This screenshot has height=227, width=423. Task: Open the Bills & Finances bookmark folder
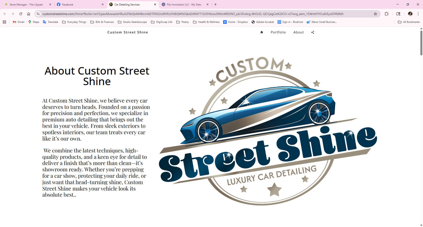[x=102, y=22]
